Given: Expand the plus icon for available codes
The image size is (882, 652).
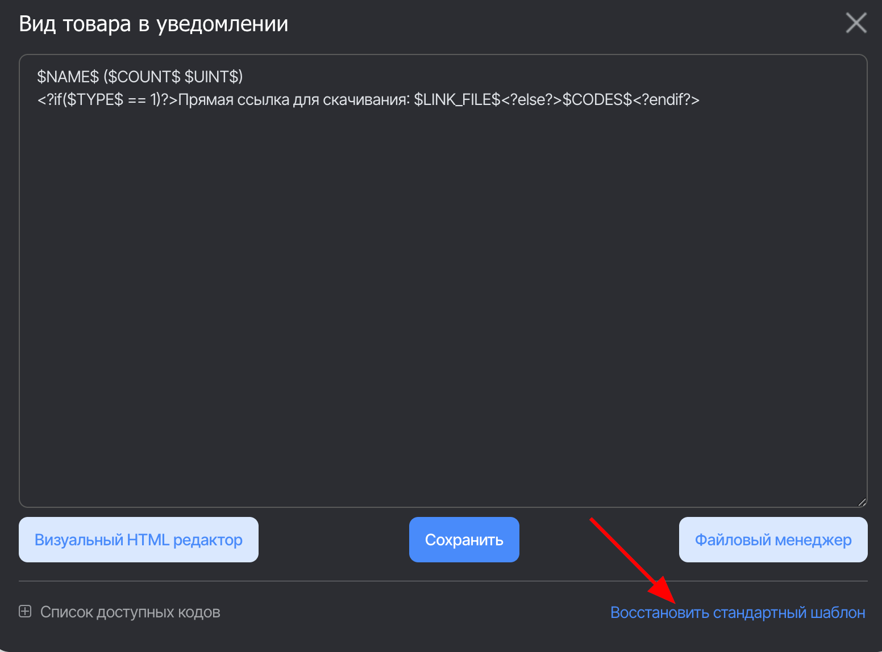Looking at the screenshot, I should (x=25, y=612).
